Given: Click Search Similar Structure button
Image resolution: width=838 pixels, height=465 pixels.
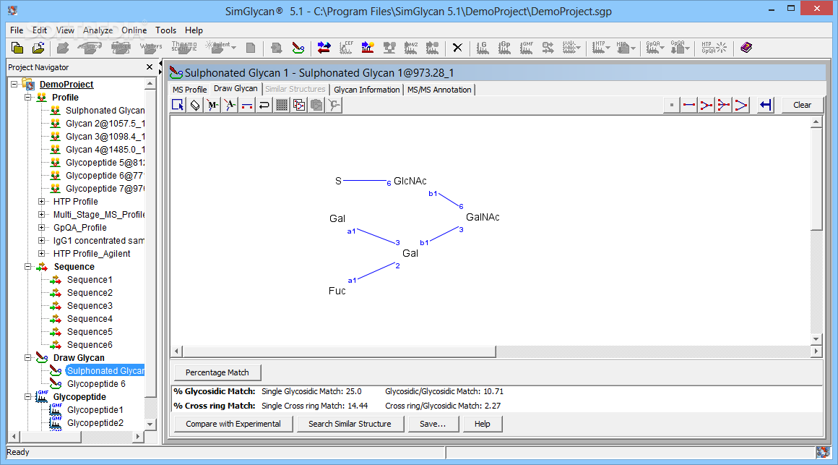Looking at the screenshot, I should (350, 424).
